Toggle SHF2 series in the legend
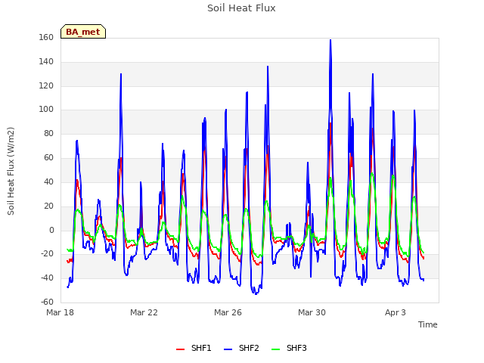Screen dimensions: 484x363 241,348
